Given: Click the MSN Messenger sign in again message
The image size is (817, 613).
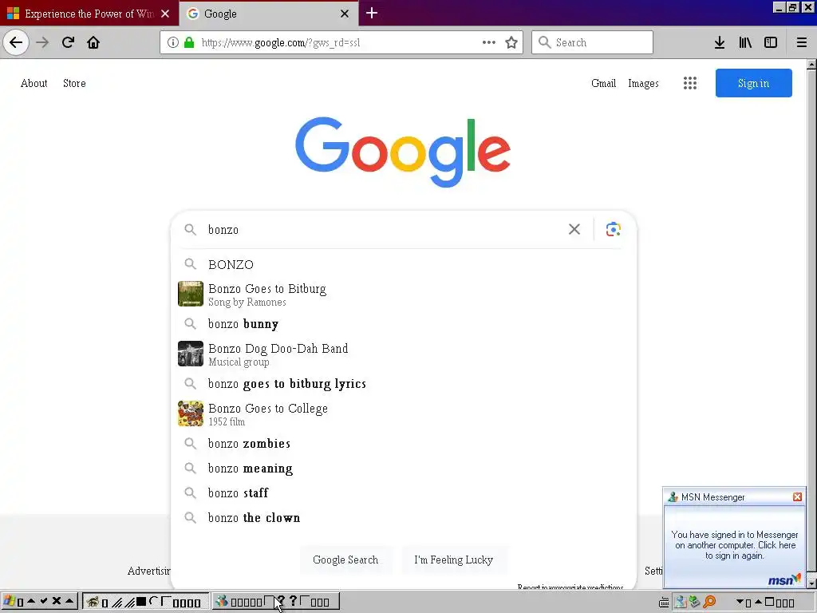Looking at the screenshot, I should (x=735, y=544).
